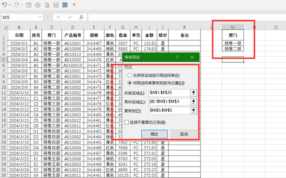Image resolution: width=286 pixels, height=178 pixels.
Task: Select the copy-to-another-location radio option (O)
Action: point(130,83)
